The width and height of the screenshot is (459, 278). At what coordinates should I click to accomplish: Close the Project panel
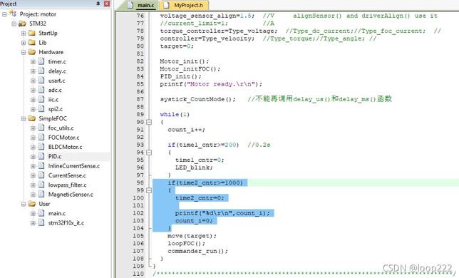[x=107, y=4]
